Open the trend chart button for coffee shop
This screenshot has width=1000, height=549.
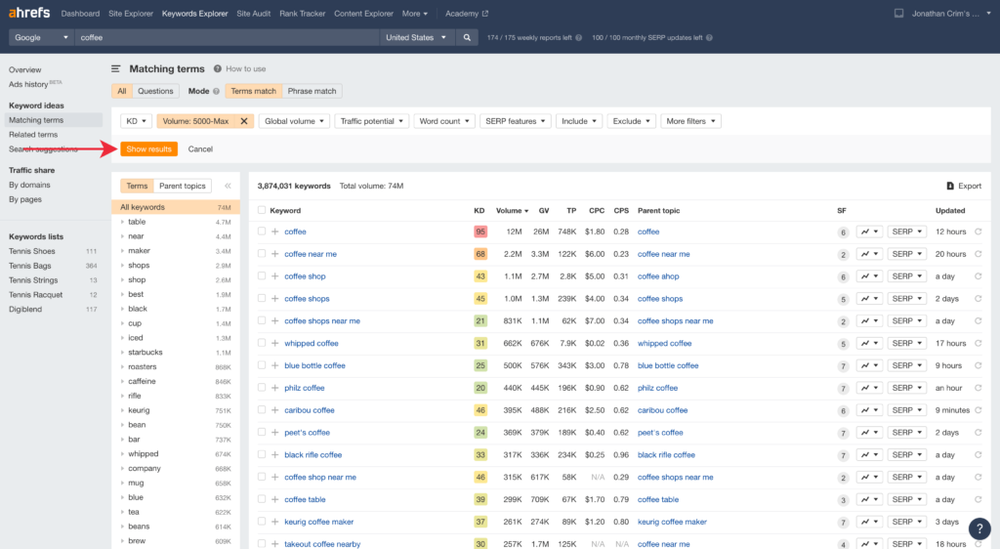[869, 276]
